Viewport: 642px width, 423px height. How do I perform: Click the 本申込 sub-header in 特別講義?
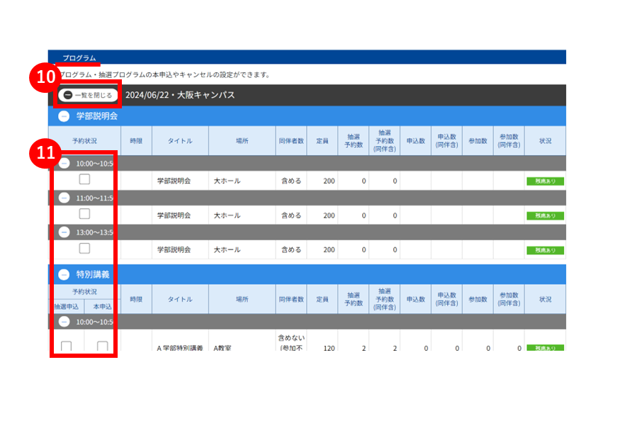(102, 306)
